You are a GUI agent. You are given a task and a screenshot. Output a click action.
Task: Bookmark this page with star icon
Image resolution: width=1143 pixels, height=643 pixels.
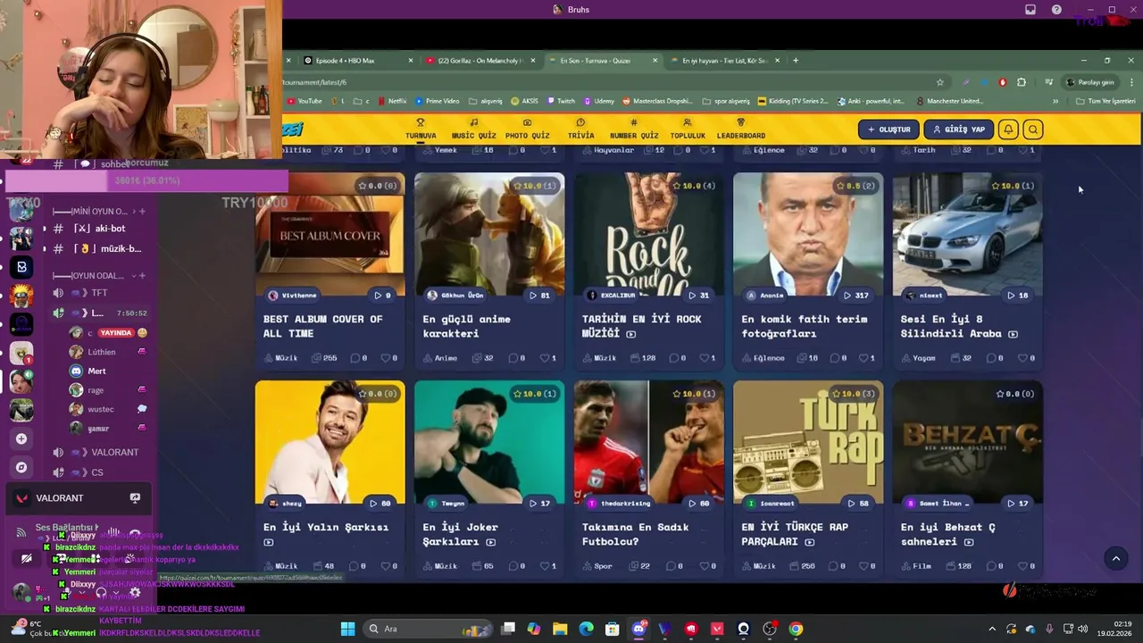940,82
